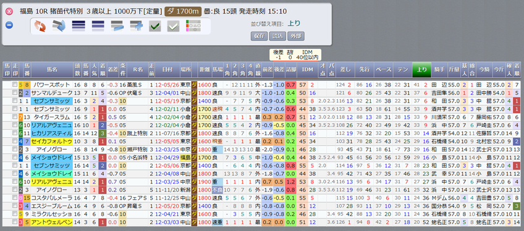The height and width of the screenshot is (231, 524).
Task: Sort by the 場所 column header
Action: coord(185,70)
